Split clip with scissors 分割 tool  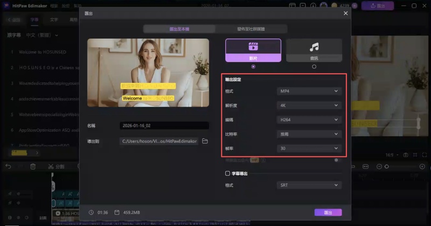click(x=56, y=167)
